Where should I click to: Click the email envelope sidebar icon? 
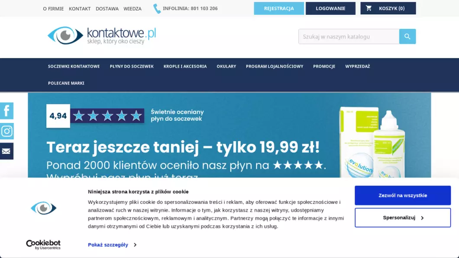(6, 151)
